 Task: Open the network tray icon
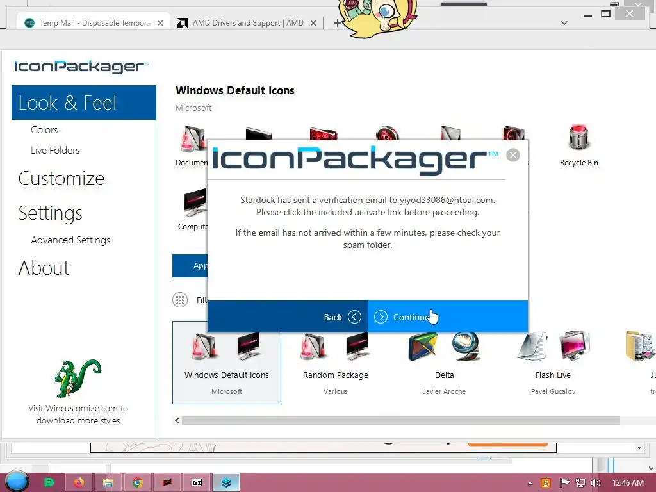coord(580,483)
